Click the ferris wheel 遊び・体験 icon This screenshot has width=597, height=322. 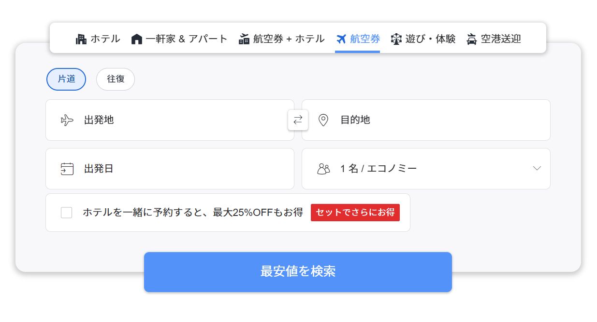click(x=396, y=39)
